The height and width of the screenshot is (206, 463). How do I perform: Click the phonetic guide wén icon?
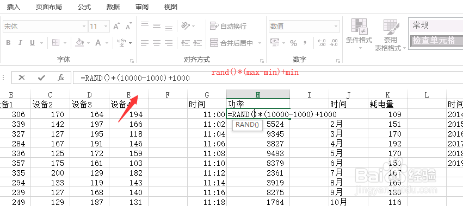pyautogui.click(x=121, y=43)
